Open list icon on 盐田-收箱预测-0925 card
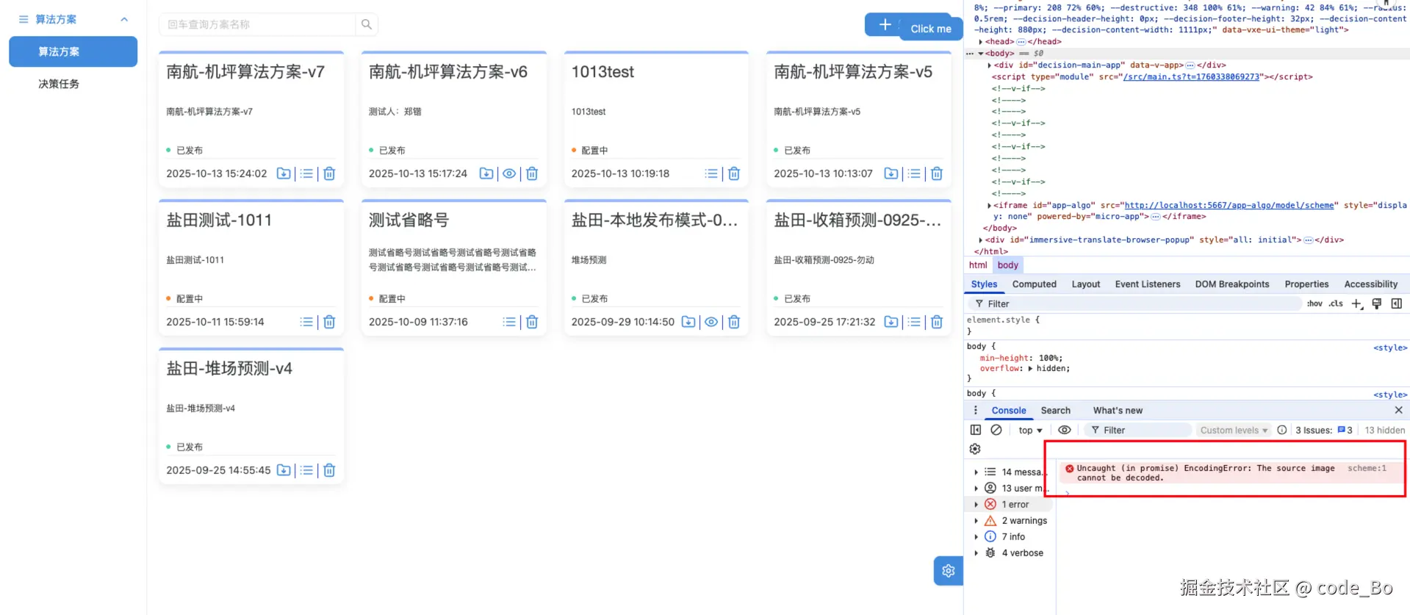The width and height of the screenshot is (1410, 615). coord(914,322)
